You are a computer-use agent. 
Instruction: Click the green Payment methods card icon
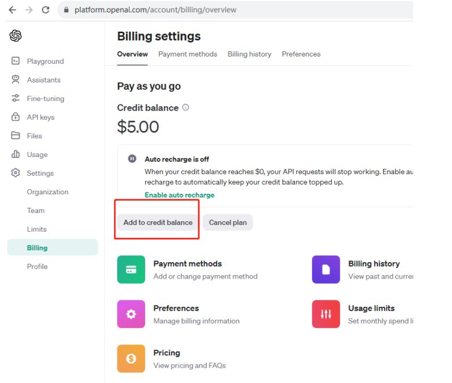pos(131,269)
